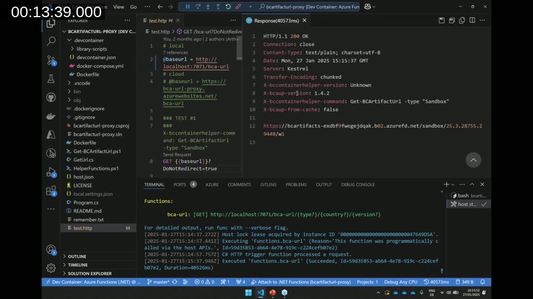Click the 7 references code lens

175,53
